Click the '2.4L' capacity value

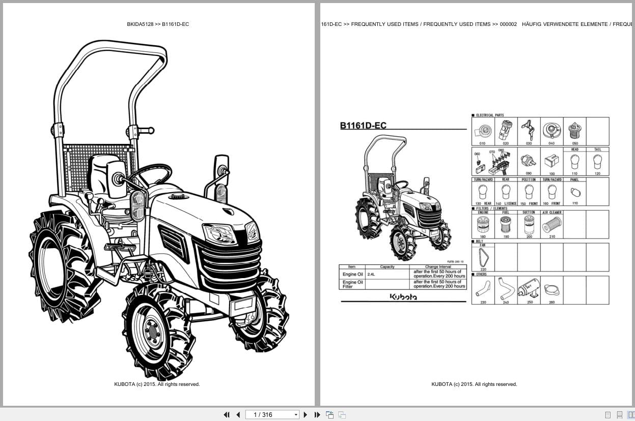[371, 275]
